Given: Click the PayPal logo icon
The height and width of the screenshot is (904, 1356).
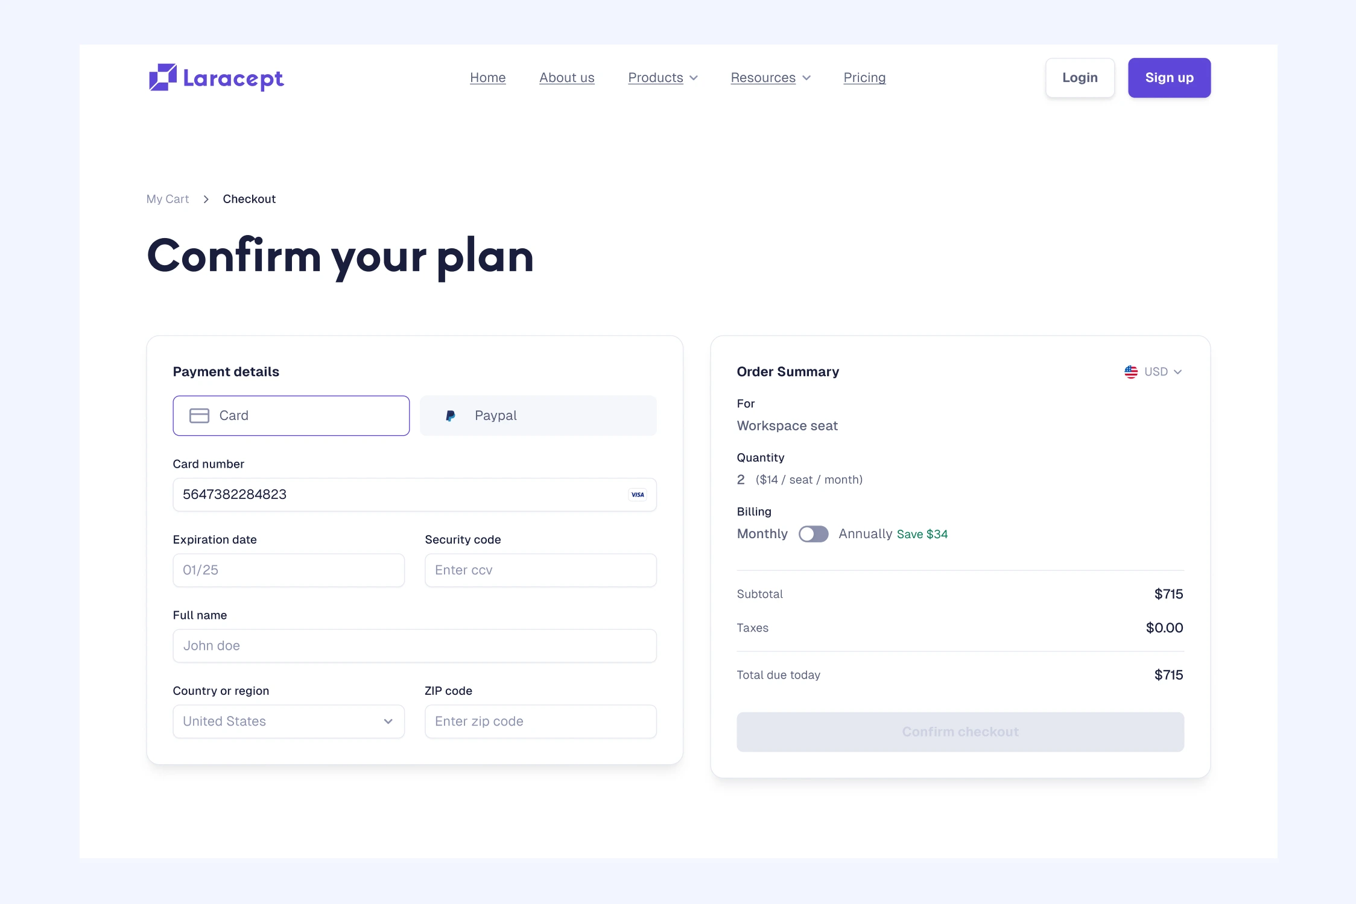Looking at the screenshot, I should [x=451, y=416].
